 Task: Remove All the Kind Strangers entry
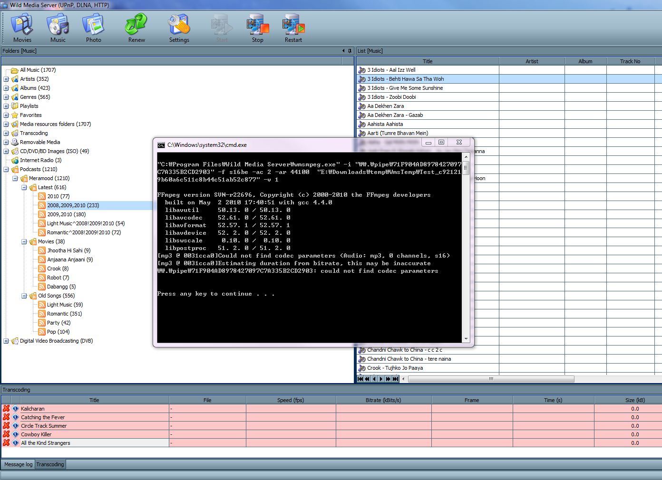click(x=6, y=442)
